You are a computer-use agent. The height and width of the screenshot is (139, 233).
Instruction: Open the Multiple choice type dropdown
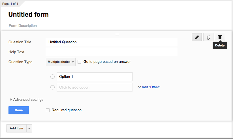[61, 62]
